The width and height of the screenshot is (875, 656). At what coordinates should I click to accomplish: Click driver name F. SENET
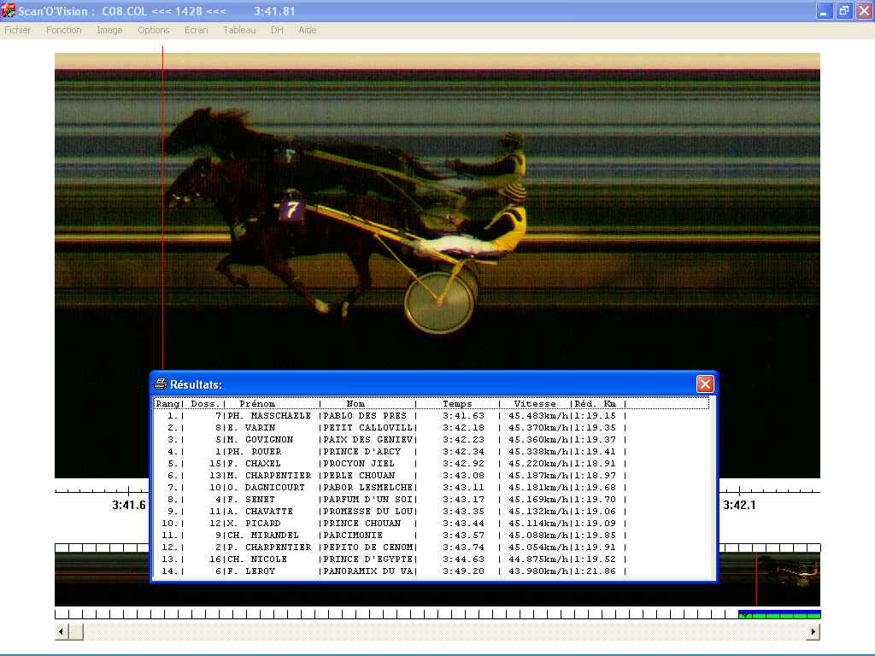(251, 500)
